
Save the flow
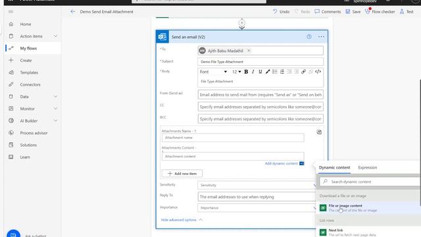353,12
